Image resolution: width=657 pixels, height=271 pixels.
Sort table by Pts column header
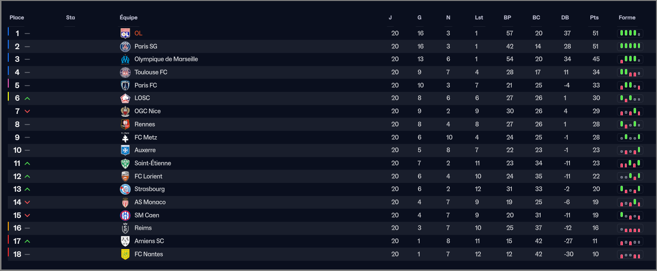tap(594, 18)
